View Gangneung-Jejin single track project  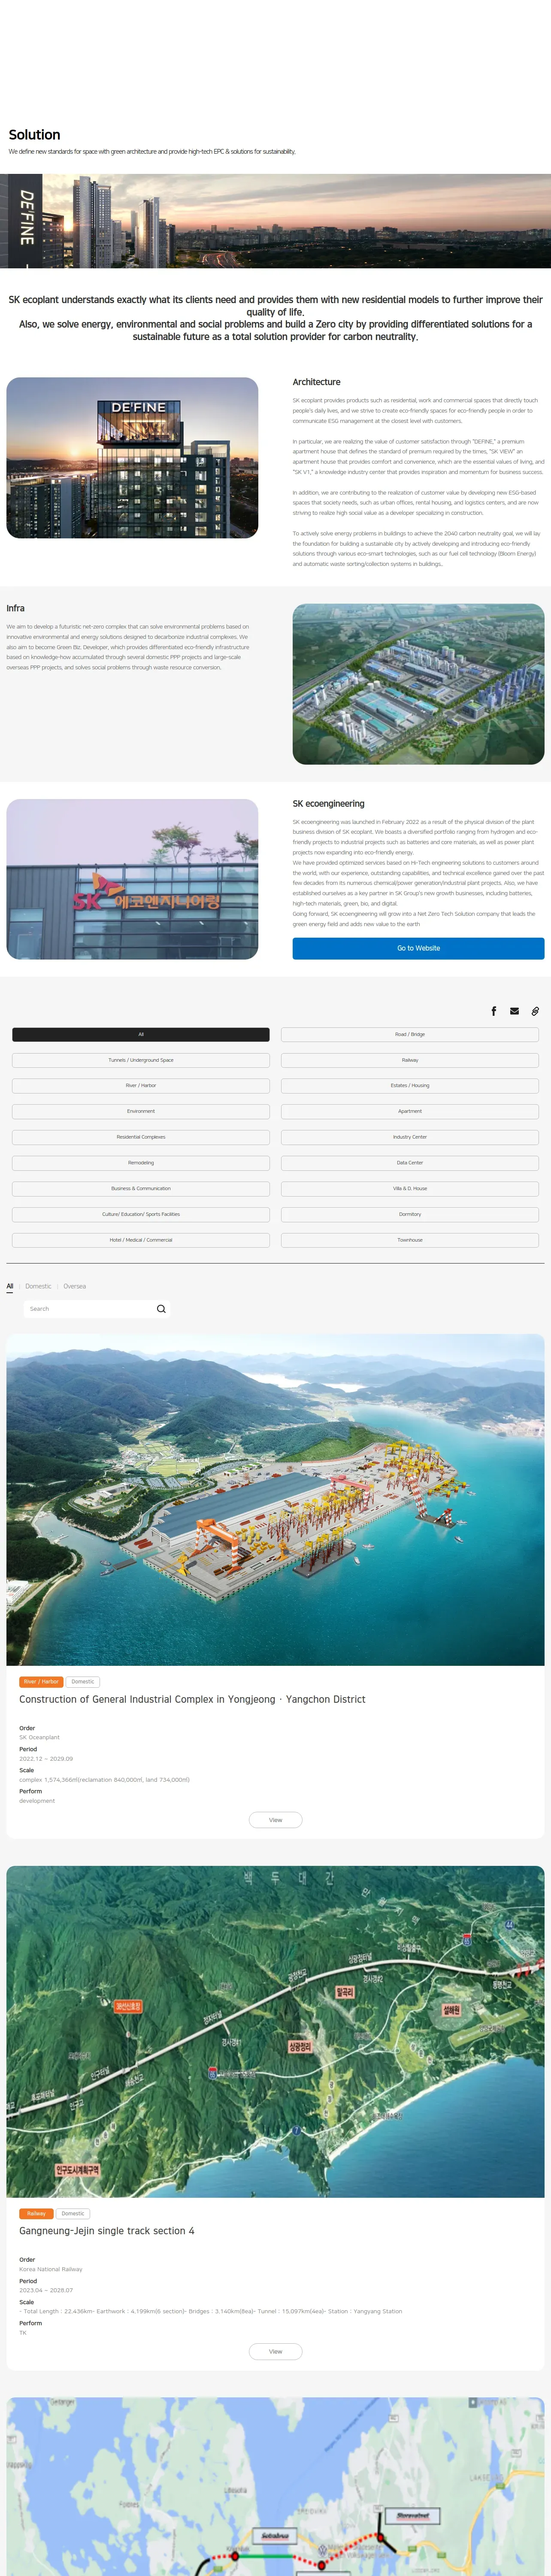[275, 2351]
